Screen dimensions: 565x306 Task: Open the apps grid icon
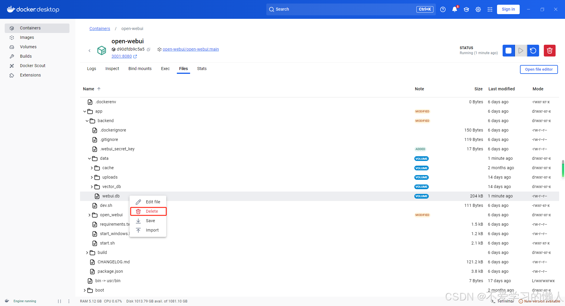(490, 9)
